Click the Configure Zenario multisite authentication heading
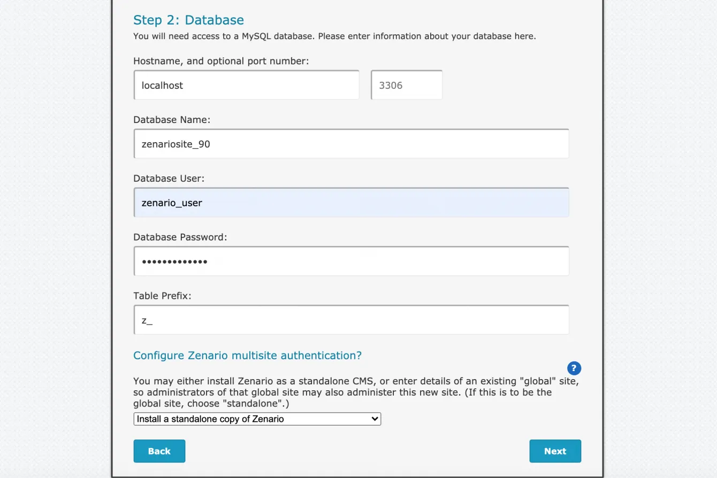The image size is (717, 478). click(x=247, y=356)
